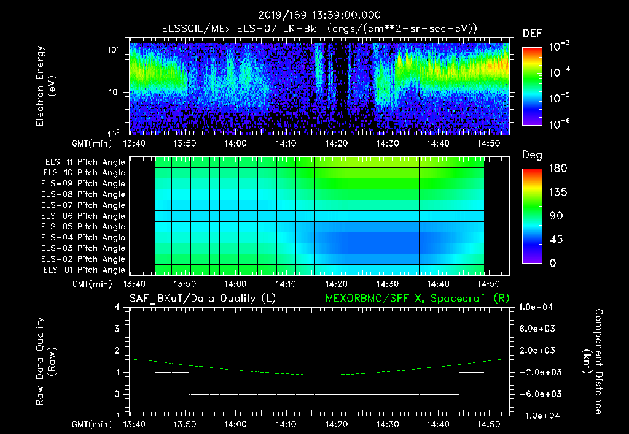Screen dimensions: 629x434
Task: Click the timestamp title 2019/169 13:39:00.000
Action: [x=319, y=15]
